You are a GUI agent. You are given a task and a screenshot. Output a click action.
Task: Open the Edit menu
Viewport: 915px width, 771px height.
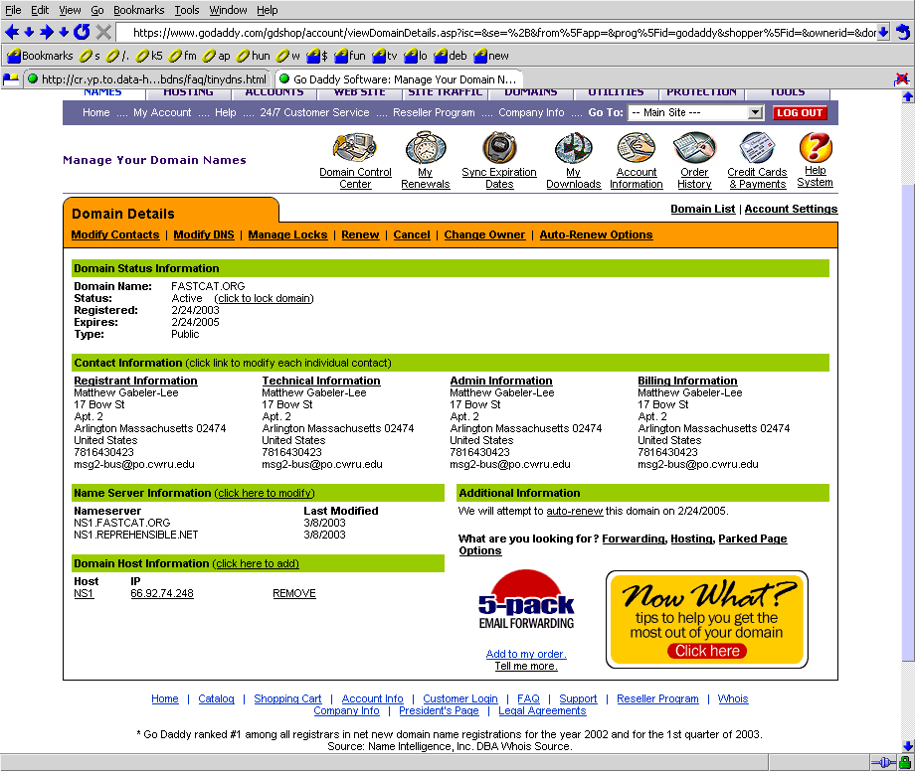[40, 10]
